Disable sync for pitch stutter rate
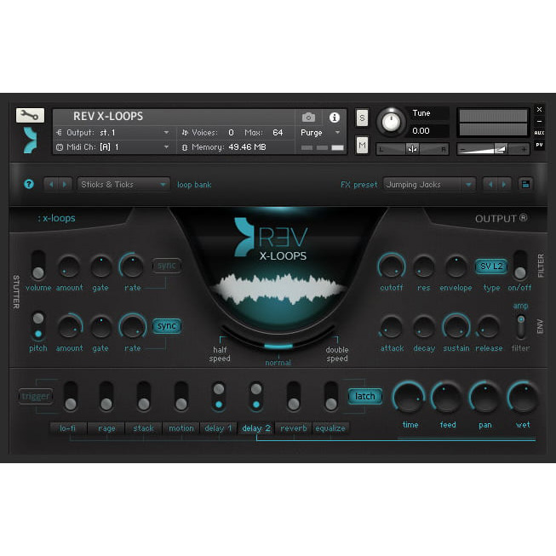The image size is (556, 556). 167,326
